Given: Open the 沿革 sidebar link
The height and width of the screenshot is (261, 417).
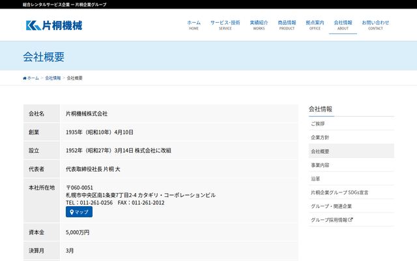Looking at the screenshot, I should pyautogui.click(x=351, y=179).
